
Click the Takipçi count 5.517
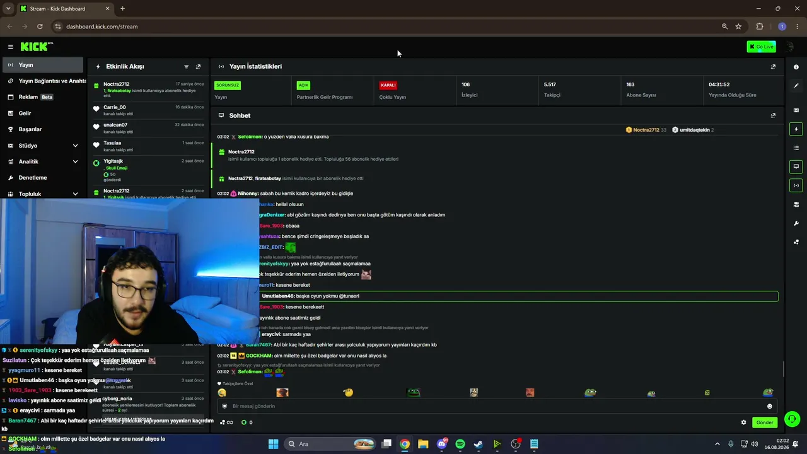click(550, 84)
